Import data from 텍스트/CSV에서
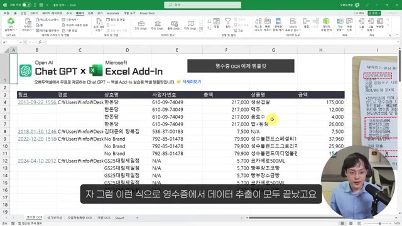 coord(48,19)
